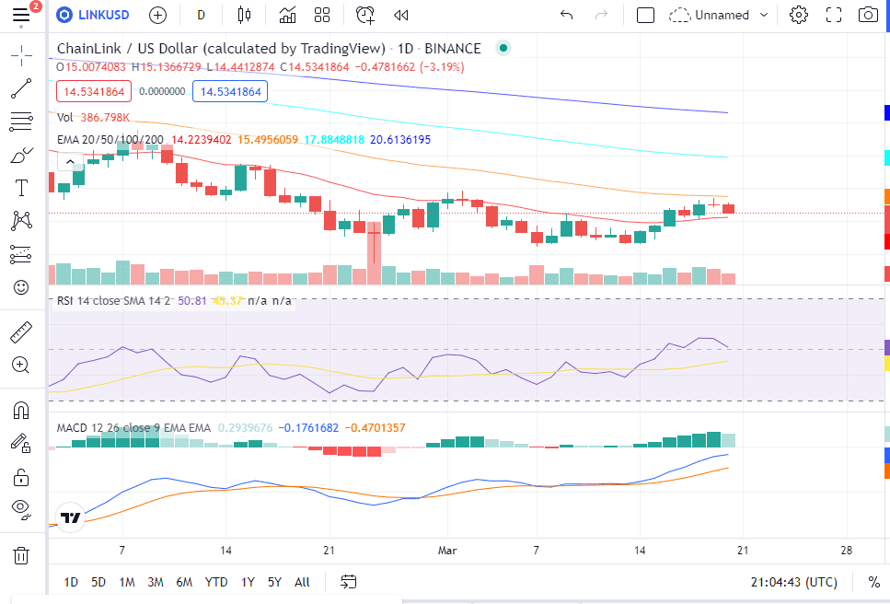Open the hamburger main menu
890x604 pixels.
(x=21, y=15)
